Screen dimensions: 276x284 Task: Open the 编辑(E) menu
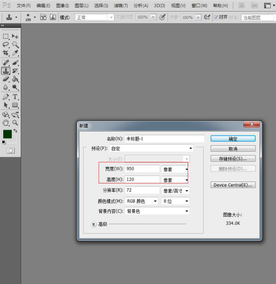[x=43, y=6]
